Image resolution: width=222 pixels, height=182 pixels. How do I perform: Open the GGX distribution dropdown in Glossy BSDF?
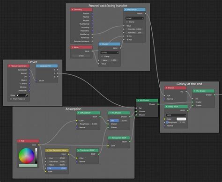[176, 115]
